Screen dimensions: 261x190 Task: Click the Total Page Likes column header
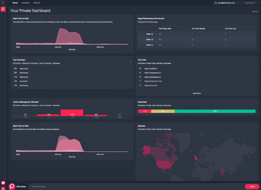click(x=165, y=29)
